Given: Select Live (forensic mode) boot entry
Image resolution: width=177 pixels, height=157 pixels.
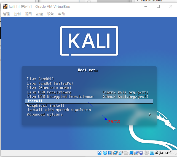Looking at the screenshot, I should click(49, 88).
